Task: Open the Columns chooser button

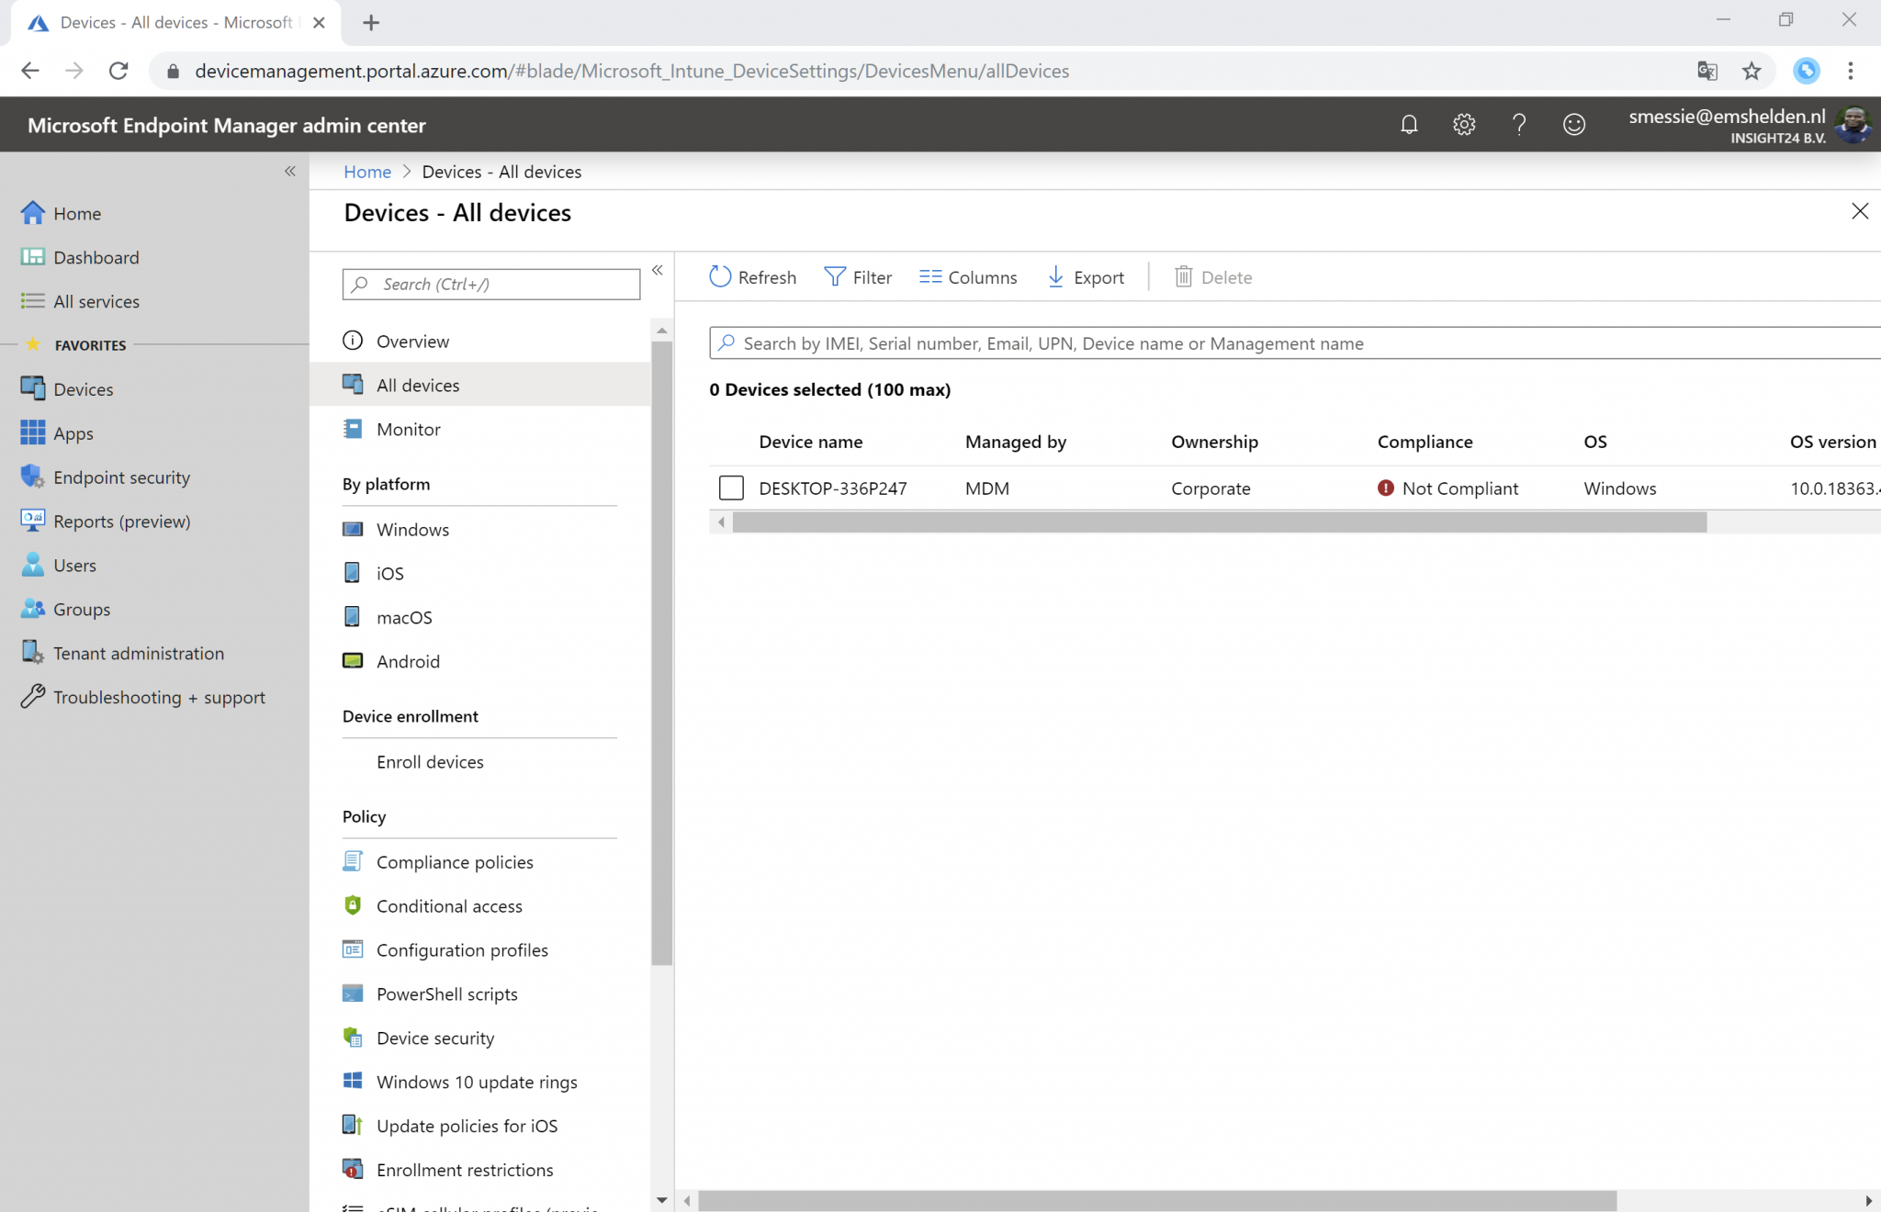Action: (x=968, y=277)
